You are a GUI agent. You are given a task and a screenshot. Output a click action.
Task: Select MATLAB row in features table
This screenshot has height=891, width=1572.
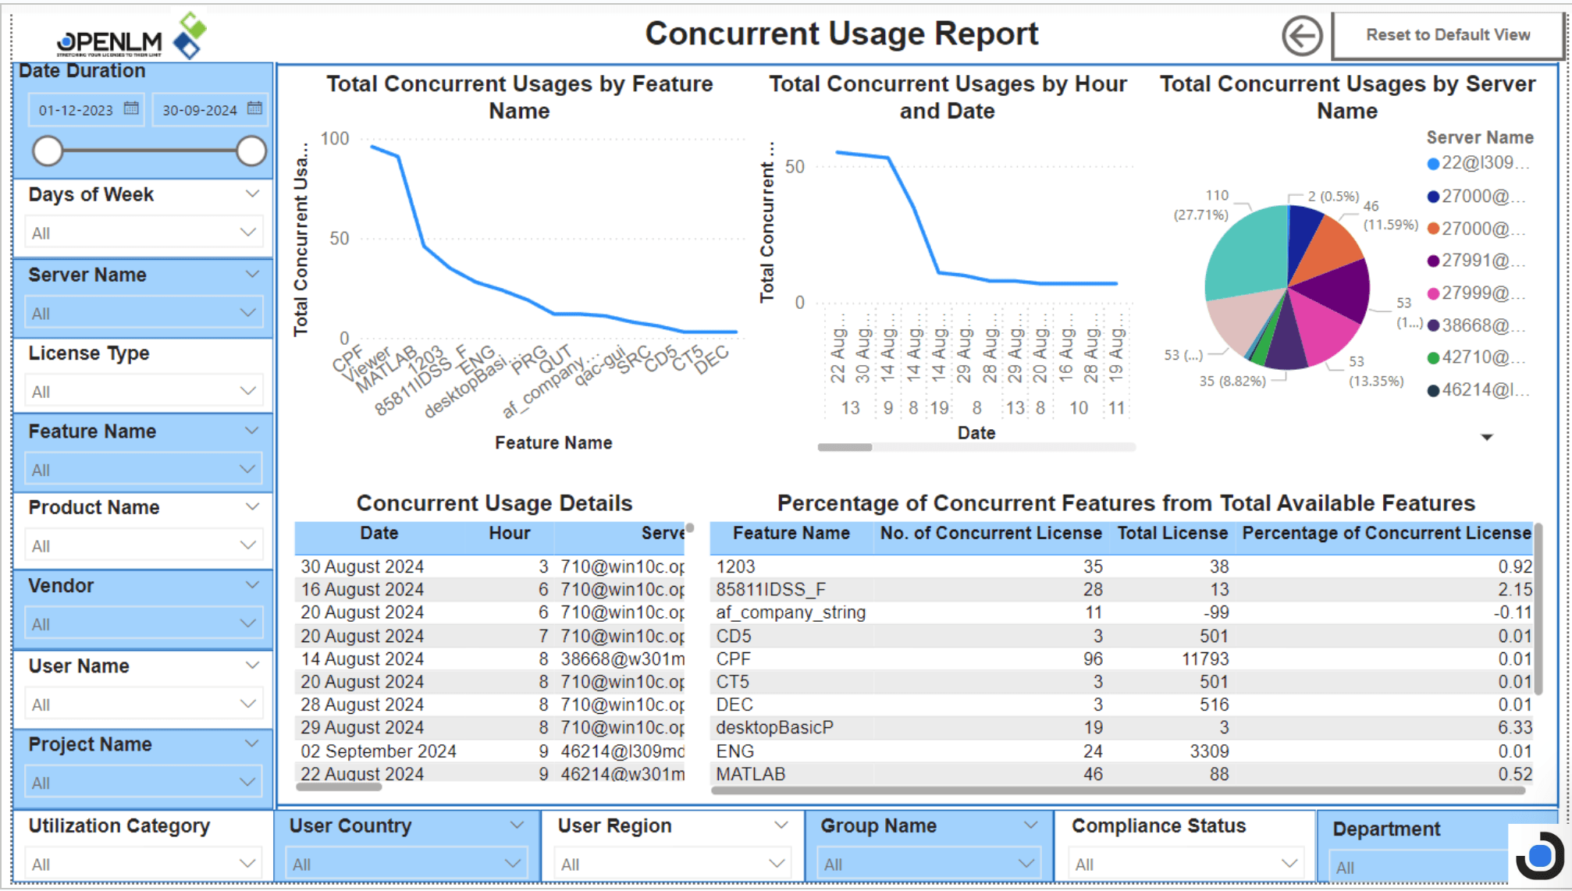coord(1122,775)
